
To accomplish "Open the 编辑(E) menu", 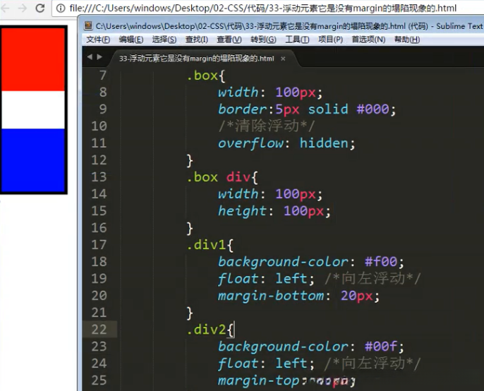I will pyautogui.click(x=131, y=40).
